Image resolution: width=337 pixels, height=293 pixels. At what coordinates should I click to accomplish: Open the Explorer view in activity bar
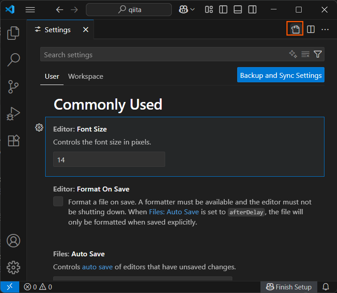click(x=13, y=33)
